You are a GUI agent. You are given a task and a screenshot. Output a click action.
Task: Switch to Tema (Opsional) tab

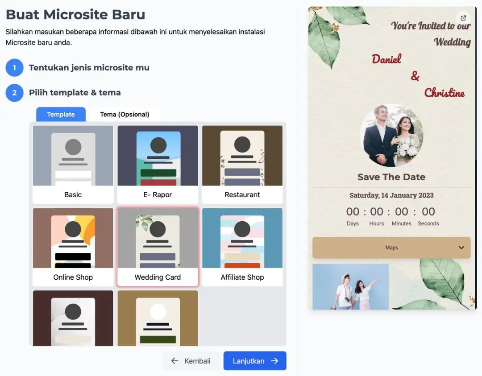125,114
